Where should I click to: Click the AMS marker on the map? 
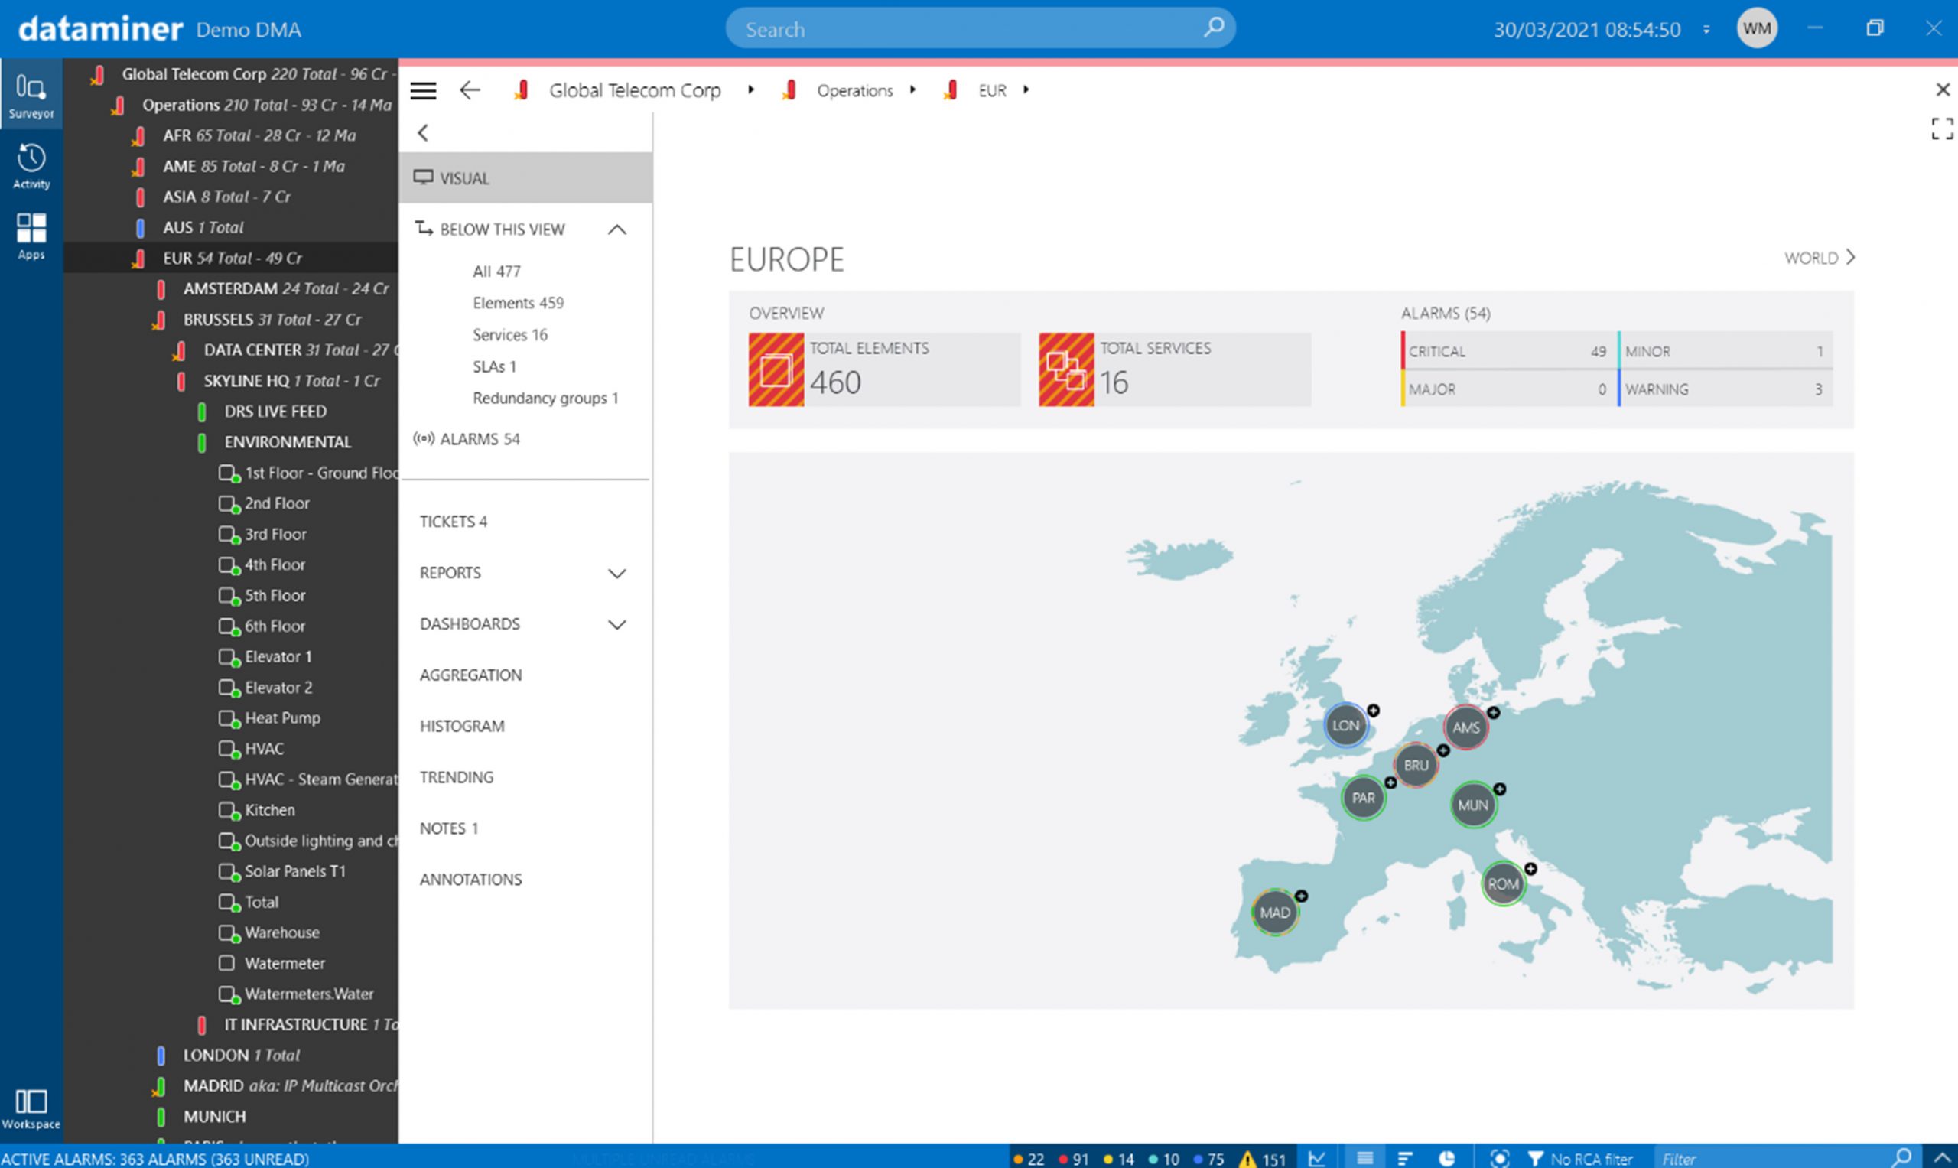[x=1465, y=727]
